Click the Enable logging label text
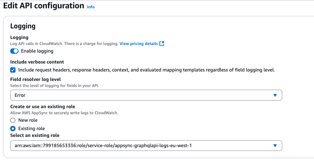This screenshot has width=314, height=163. tap(37, 51)
